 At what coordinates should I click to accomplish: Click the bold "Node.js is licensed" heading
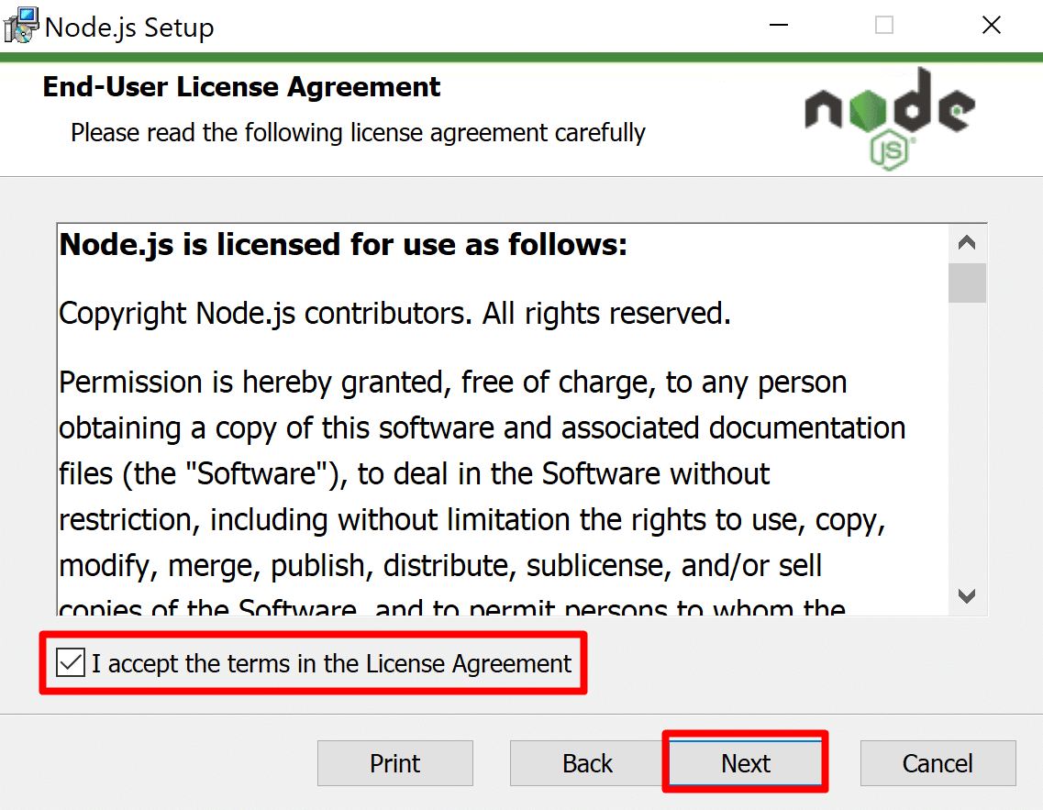tap(343, 245)
